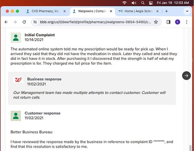The image size is (194, 151).
Task: Click the complaint paragraph about automated online system
Action: 94,56
